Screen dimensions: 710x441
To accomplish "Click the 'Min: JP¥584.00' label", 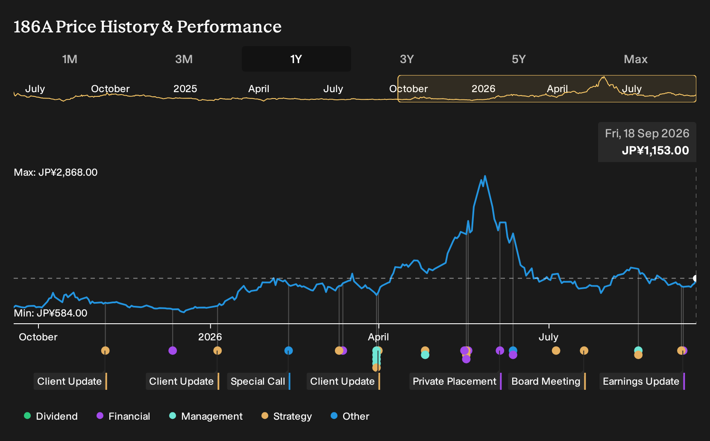I will [51, 313].
